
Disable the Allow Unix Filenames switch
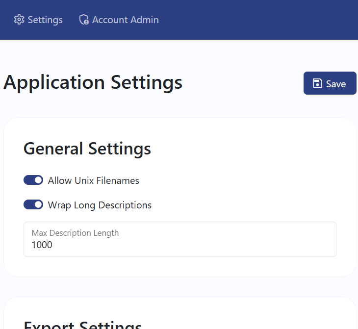[x=33, y=180]
